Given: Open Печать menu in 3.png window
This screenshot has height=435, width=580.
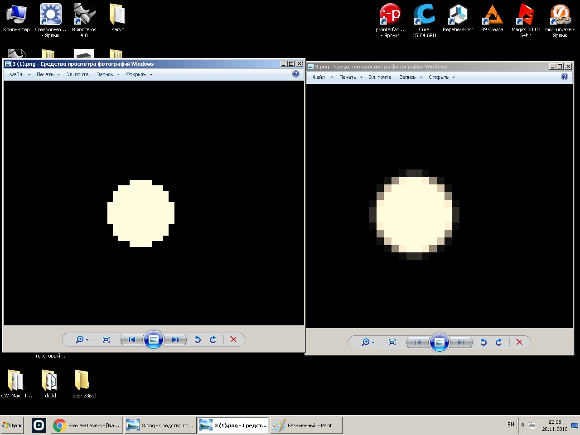Looking at the screenshot, I should 348,77.
